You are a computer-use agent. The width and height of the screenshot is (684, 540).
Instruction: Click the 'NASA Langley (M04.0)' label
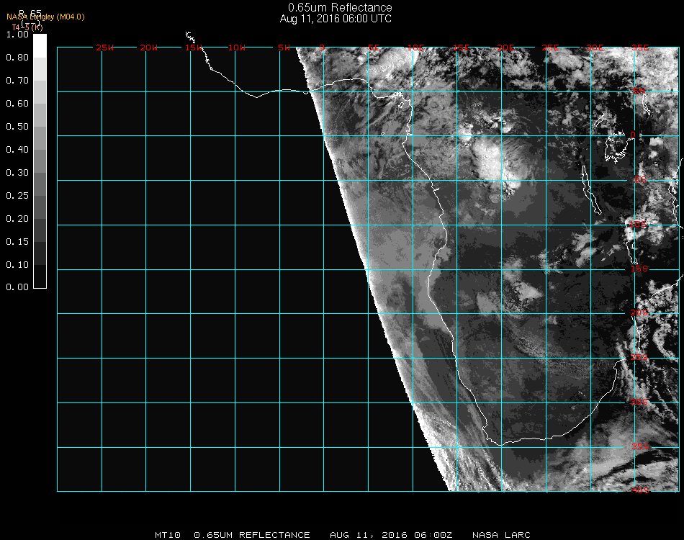coord(45,17)
